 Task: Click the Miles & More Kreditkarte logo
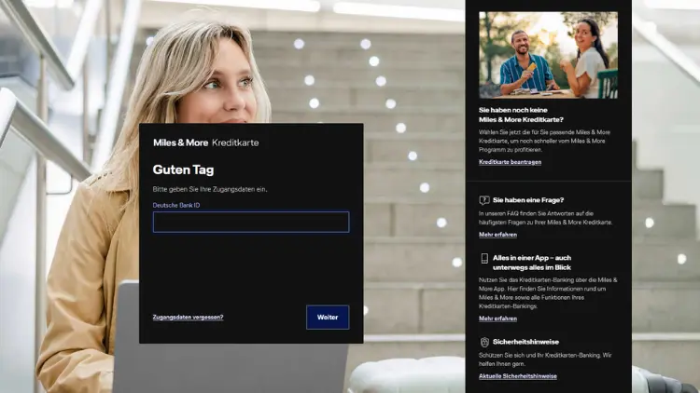pyautogui.click(x=206, y=142)
